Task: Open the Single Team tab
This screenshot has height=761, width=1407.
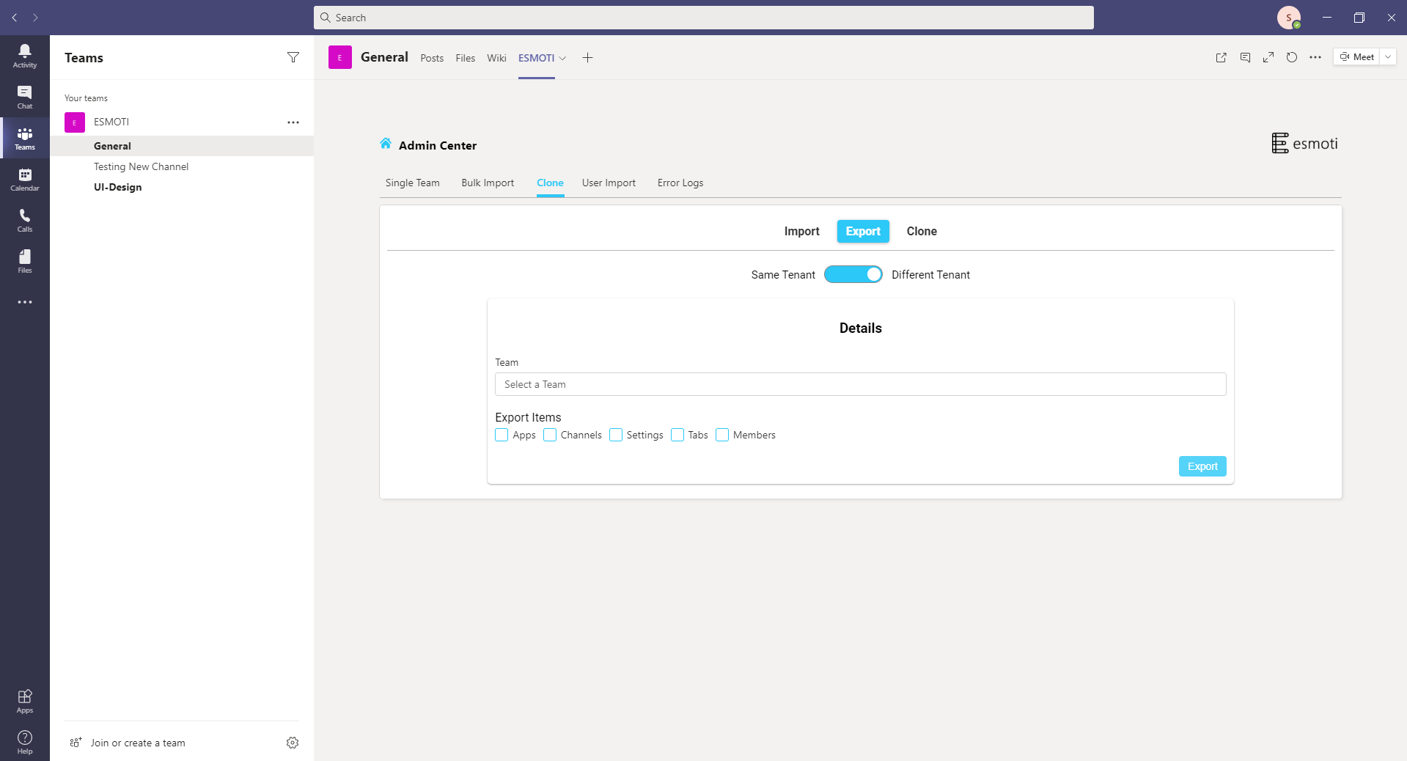Action: point(413,183)
